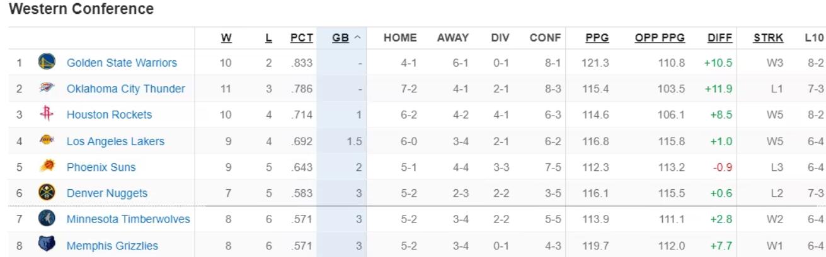
Task: Click the Memphis Grizzlies logo icon
Action: coord(47,246)
